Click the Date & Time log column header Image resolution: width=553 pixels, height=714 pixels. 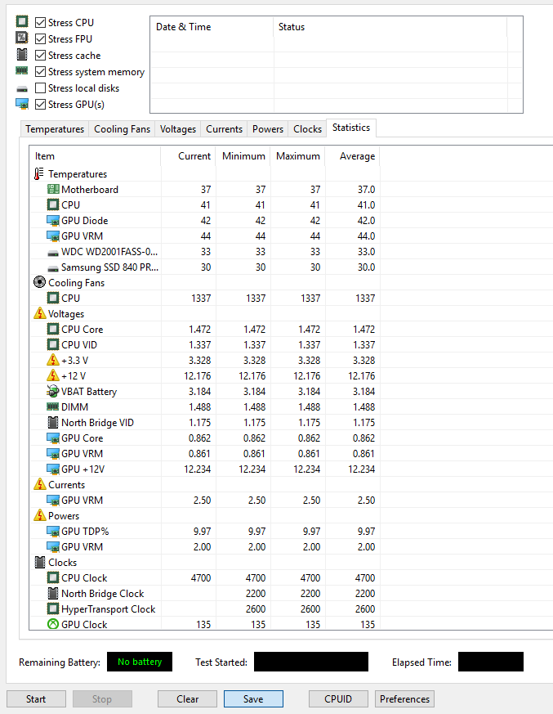[x=212, y=27]
